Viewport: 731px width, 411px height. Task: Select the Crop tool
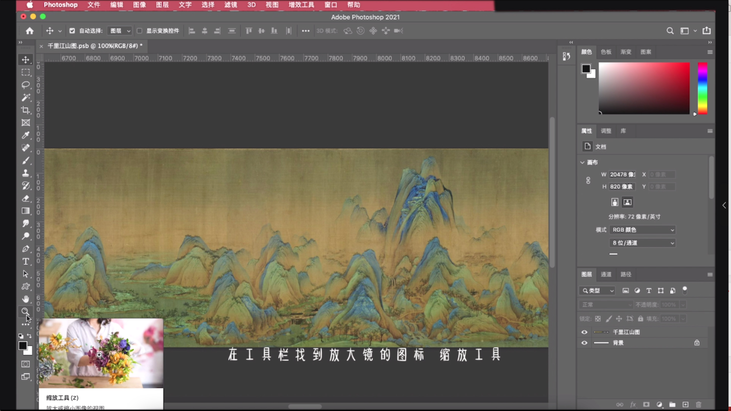[26, 110]
